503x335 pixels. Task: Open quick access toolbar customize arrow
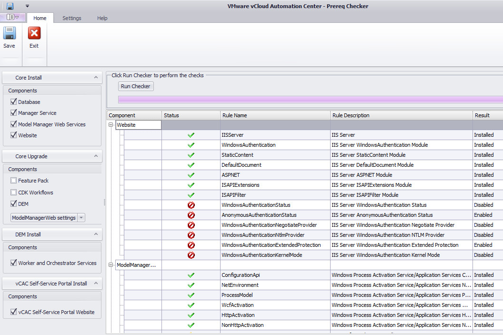[27, 6]
